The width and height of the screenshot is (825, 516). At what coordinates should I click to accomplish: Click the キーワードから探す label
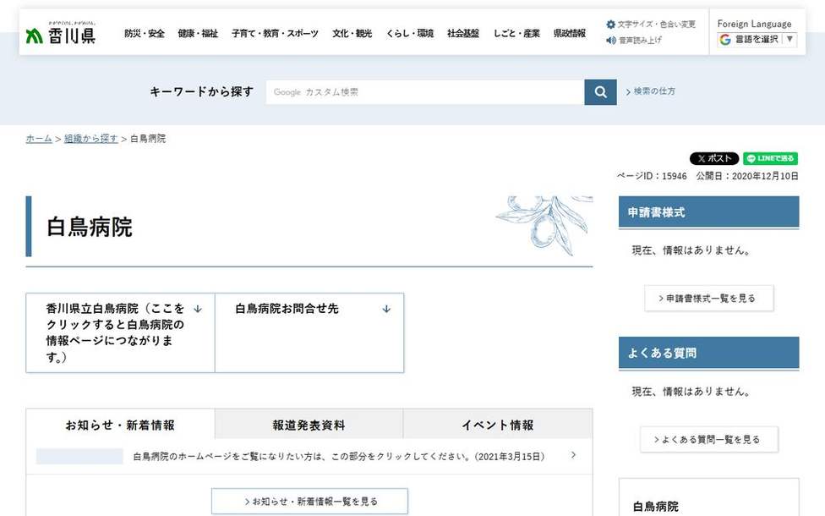click(x=201, y=91)
